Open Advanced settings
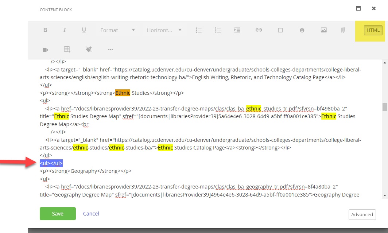The height and width of the screenshot is (233, 388). tap(362, 214)
